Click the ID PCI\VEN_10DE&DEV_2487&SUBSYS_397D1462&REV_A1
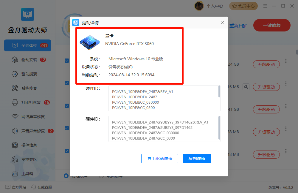The height and width of the screenshot is (193, 298). click(160, 122)
